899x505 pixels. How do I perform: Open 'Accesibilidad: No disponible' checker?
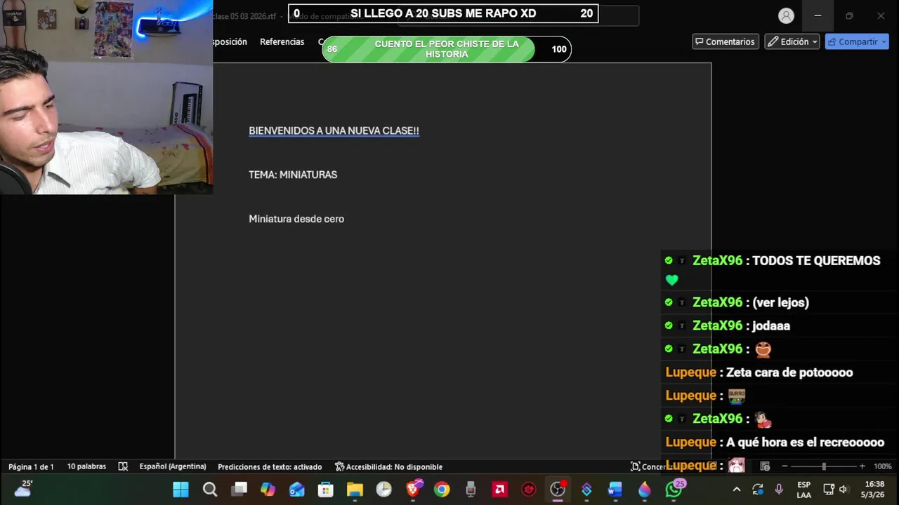click(388, 466)
